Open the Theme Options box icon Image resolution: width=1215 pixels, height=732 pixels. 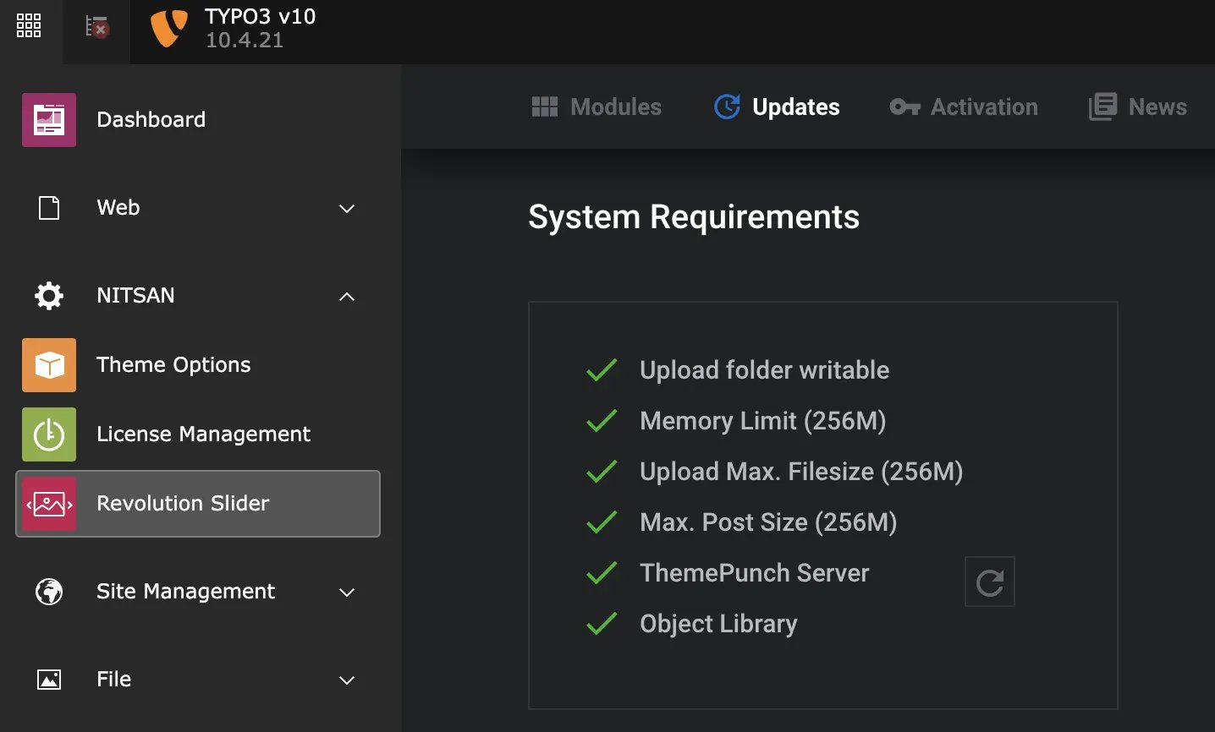point(49,365)
